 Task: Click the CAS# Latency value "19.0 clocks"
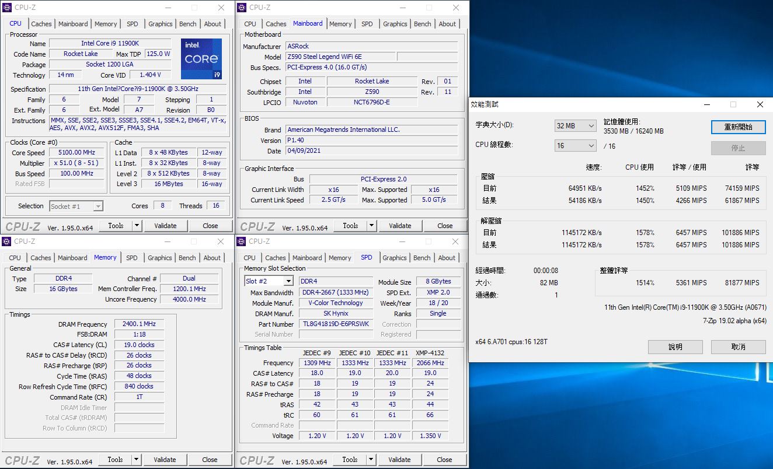coord(139,345)
